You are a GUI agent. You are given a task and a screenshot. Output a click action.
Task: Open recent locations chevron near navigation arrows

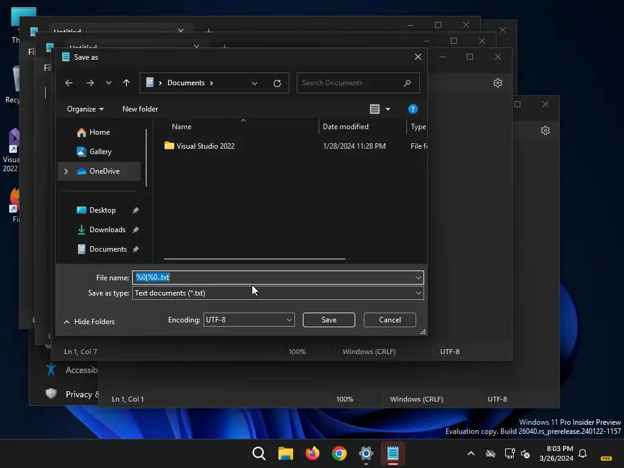click(108, 83)
